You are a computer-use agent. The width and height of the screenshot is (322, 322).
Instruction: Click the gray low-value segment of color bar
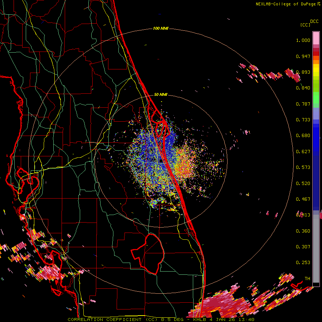tap(316, 249)
